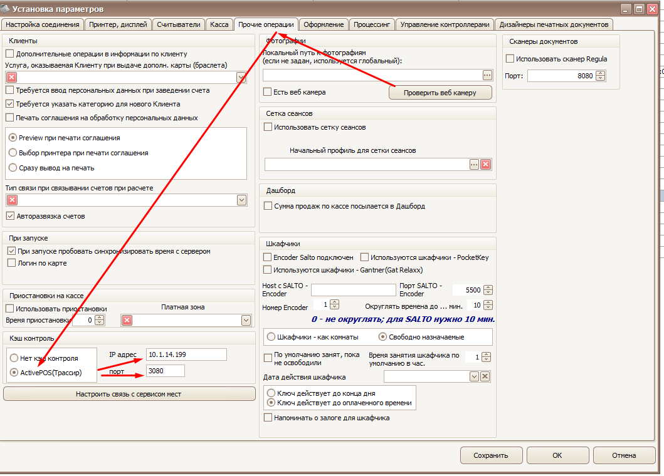Browse the initial session grid profile (ellipsis)
Image resolution: width=664 pixels, height=476 pixels.
click(x=474, y=165)
